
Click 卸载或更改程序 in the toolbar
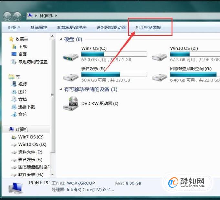pos(72,27)
